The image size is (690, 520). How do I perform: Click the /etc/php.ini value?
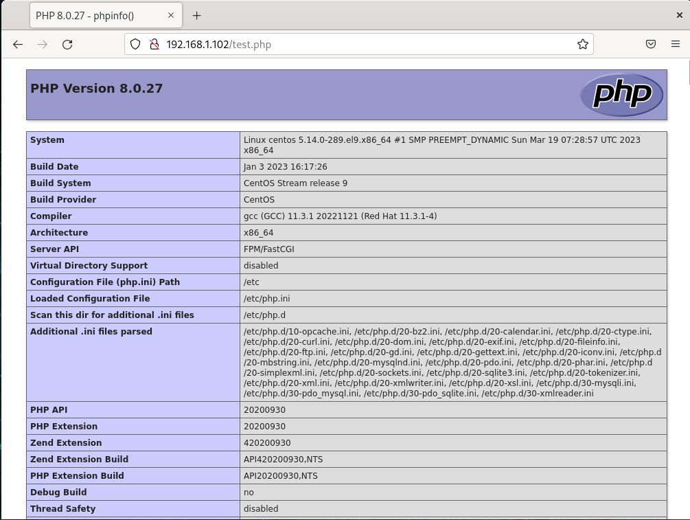pos(266,299)
